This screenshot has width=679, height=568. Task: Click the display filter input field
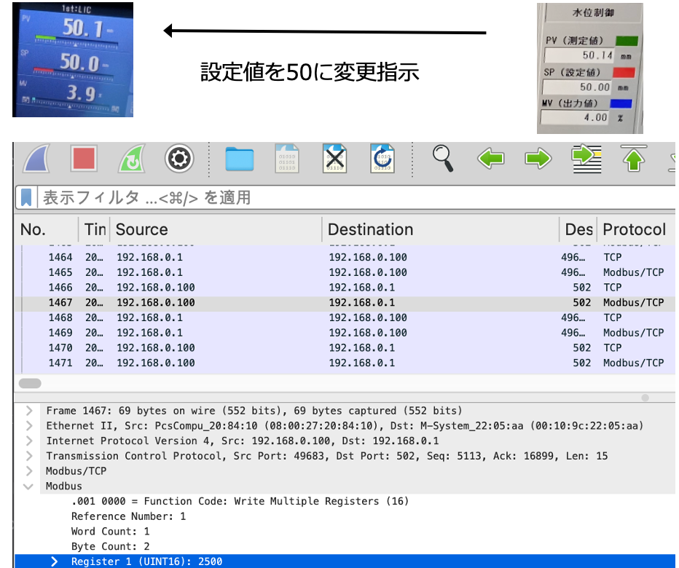(350, 197)
